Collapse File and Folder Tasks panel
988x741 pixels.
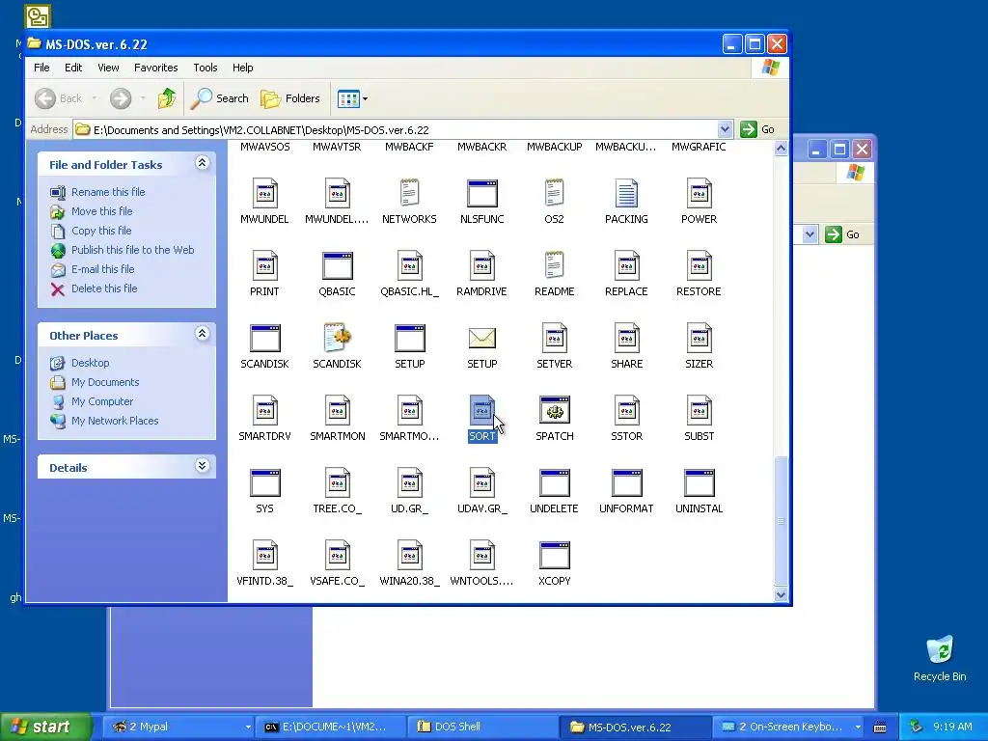(x=202, y=163)
